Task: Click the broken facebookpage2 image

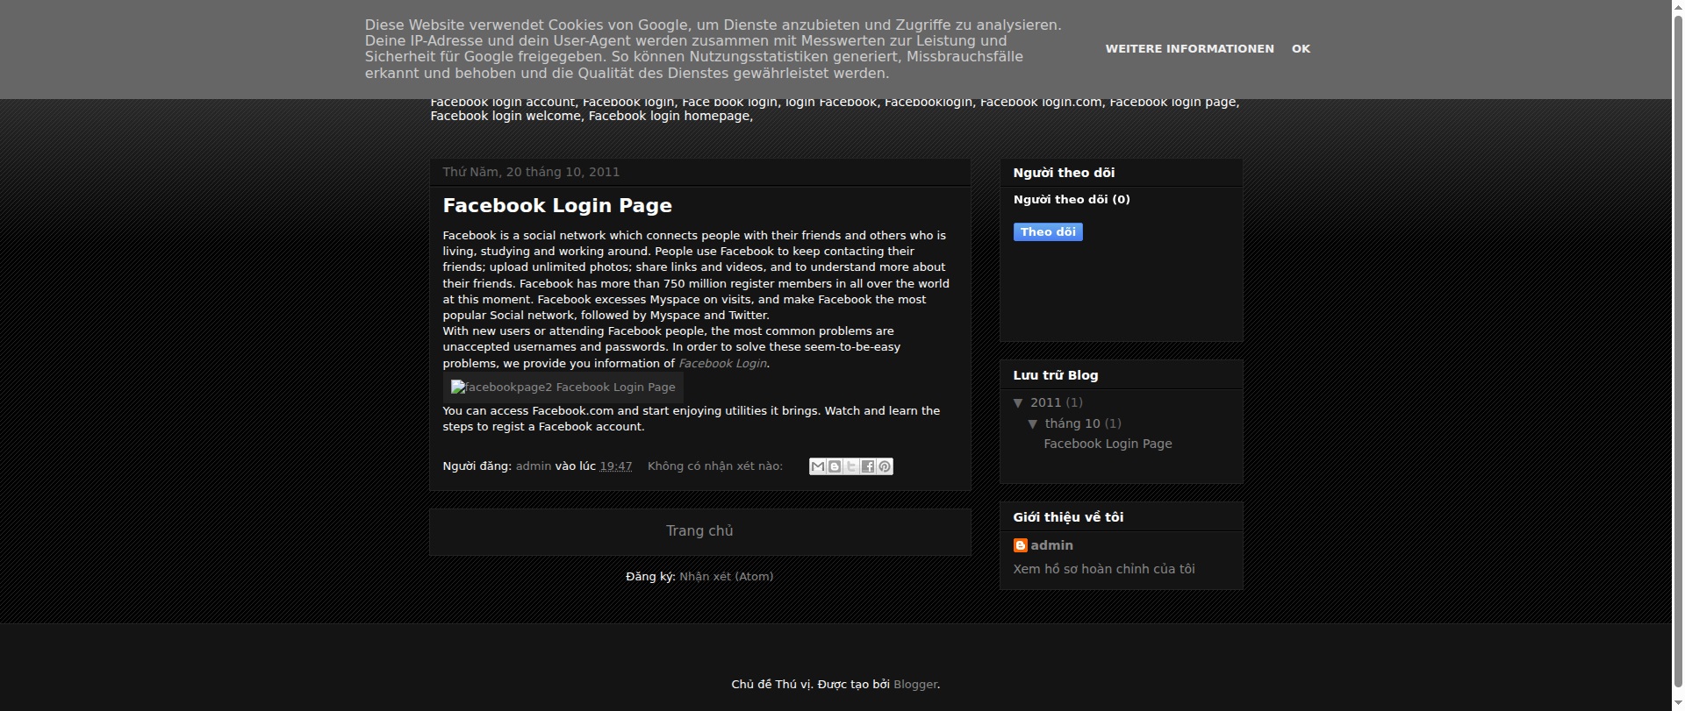Action: tap(563, 387)
